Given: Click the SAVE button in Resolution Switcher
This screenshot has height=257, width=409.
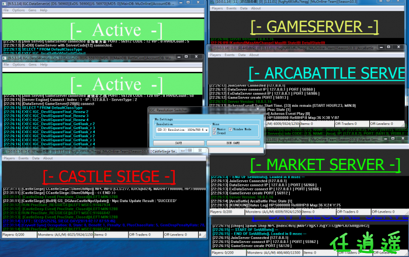Looking at the screenshot, I should coord(179,143).
